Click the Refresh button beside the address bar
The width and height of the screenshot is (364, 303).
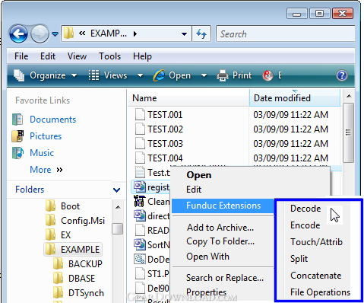click(x=201, y=33)
